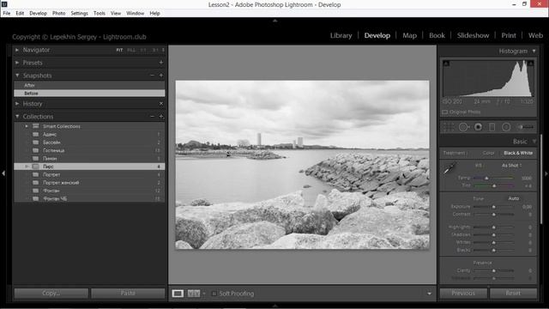Set Navigator zoom to 1:1
The height and width of the screenshot is (309, 549).
tap(143, 50)
